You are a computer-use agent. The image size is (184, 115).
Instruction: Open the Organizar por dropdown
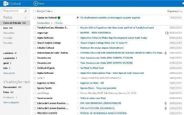tap(175, 11)
